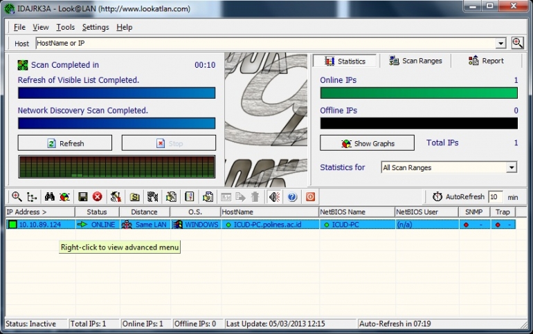Click the Auto-Refresh in 07:19 status entry
533x334 pixels.
click(440, 324)
